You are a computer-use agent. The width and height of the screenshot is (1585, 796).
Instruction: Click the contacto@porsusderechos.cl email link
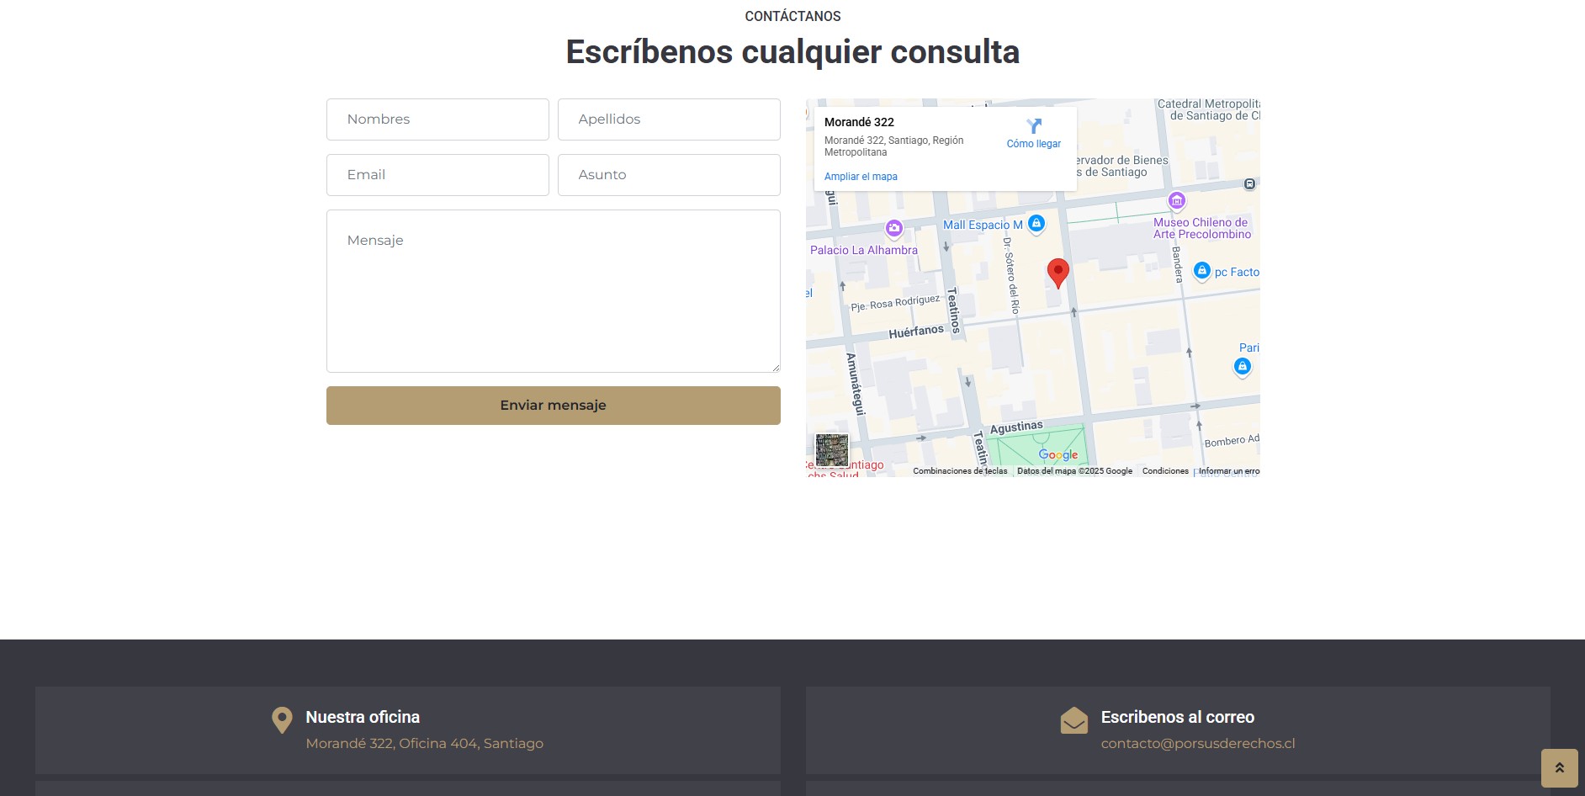click(x=1199, y=743)
